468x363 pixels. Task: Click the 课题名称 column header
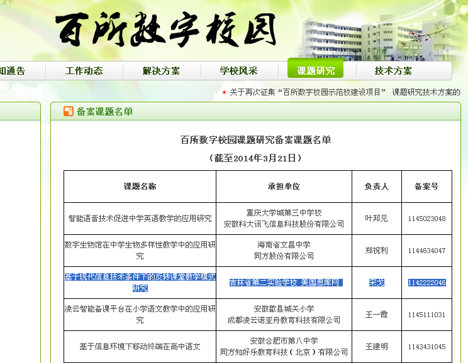tap(140, 187)
